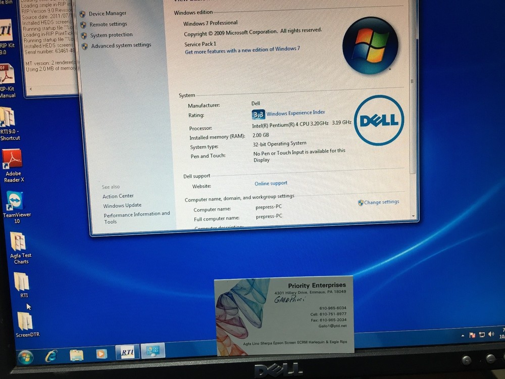Click the Windows Start orb
This screenshot has width=505, height=379.
[25, 357]
